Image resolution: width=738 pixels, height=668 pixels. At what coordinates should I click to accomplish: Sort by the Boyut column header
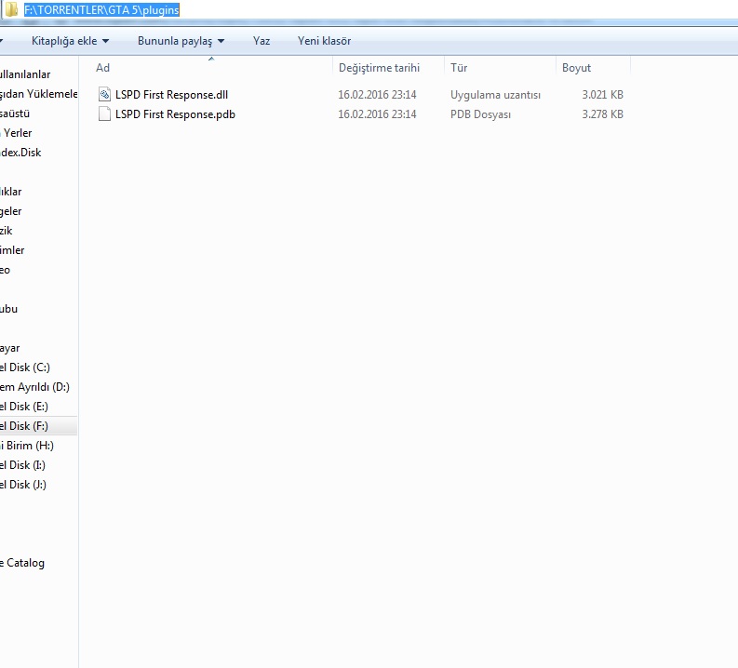click(x=576, y=68)
